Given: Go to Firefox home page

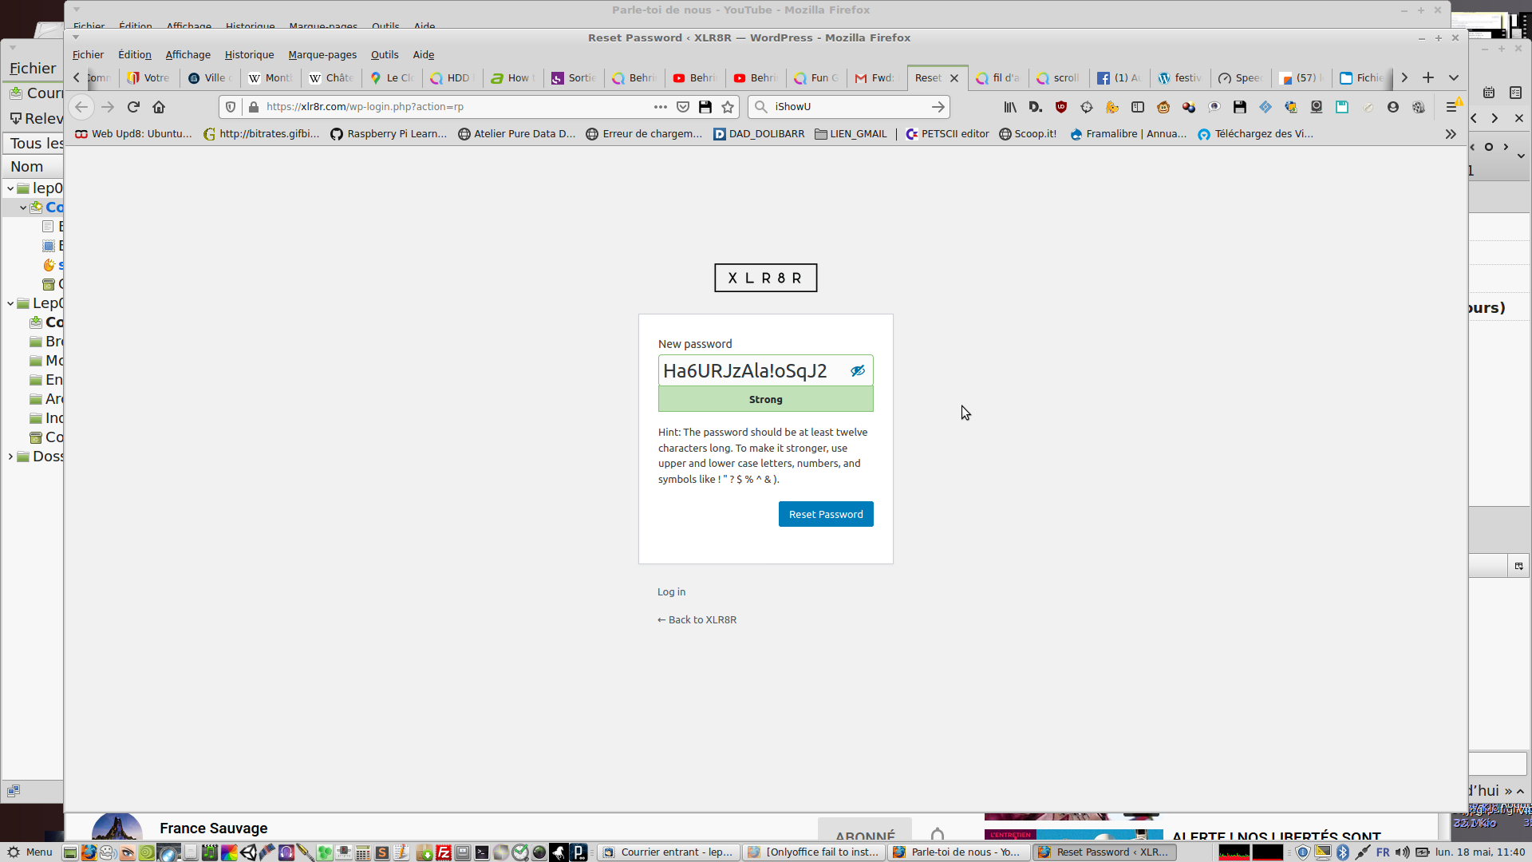Looking at the screenshot, I should (159, 107).
